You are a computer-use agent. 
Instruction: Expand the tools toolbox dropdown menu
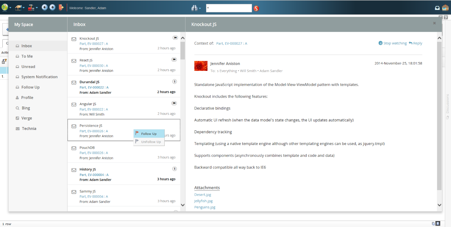click(x=33, y=8)
